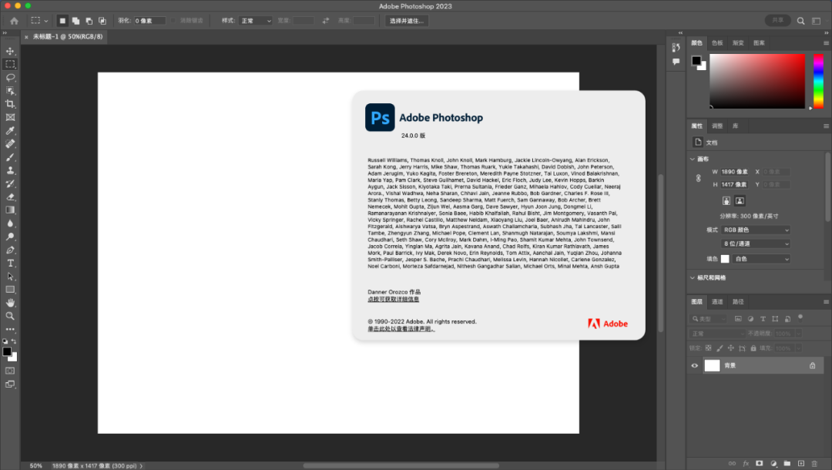Click the canvas width W field
The image size is (832, 470).
click(x=735, y=172)
